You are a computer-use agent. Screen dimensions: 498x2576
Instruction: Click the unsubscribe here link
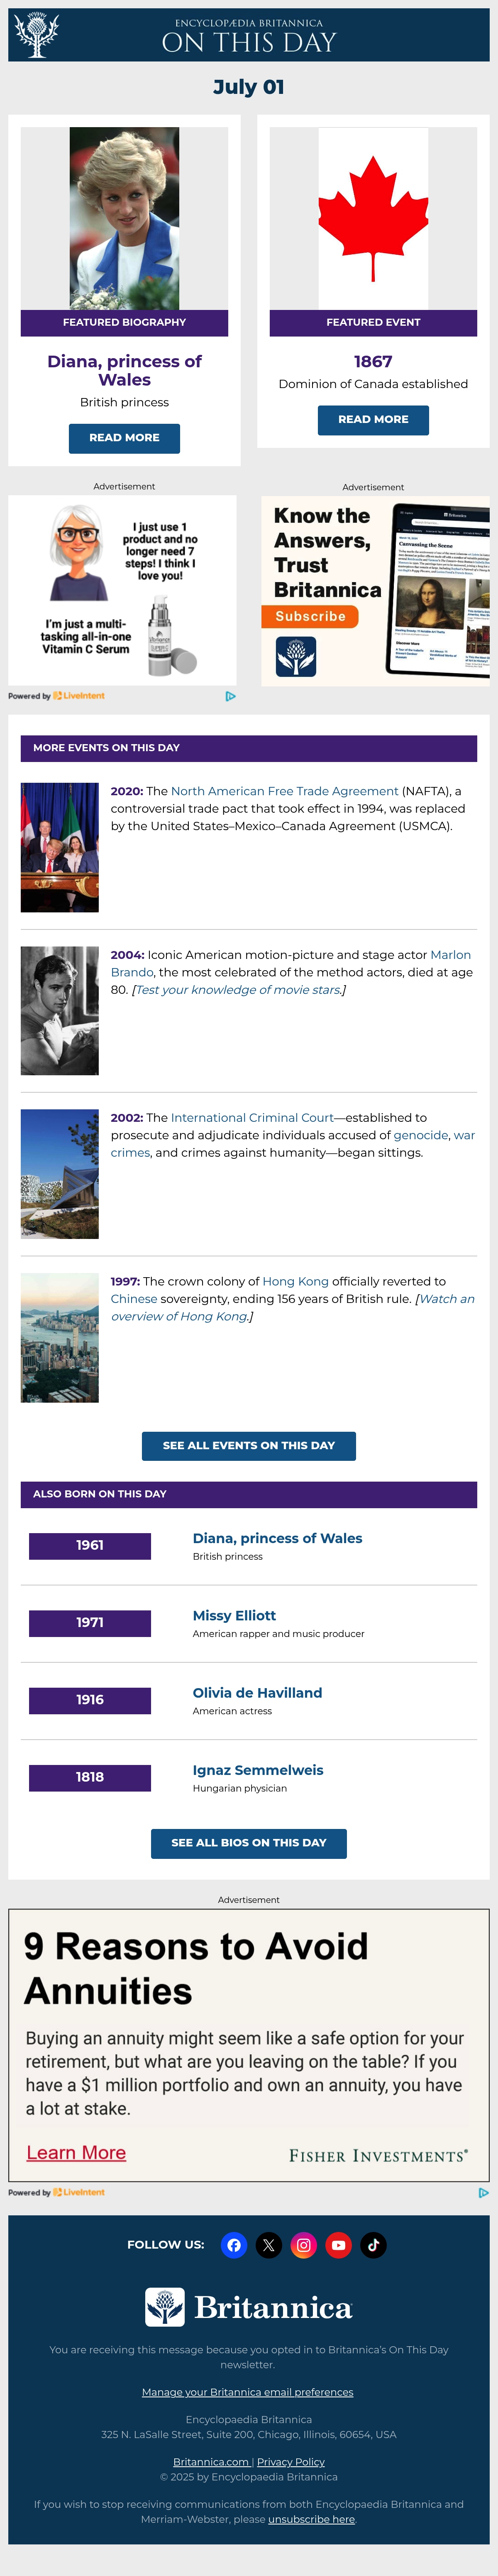(311, 2519)
